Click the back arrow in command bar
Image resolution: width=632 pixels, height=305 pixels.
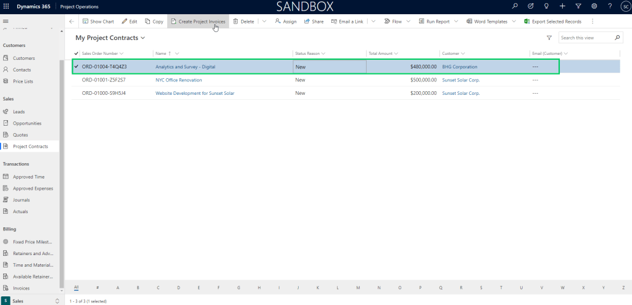click(72, 22)
